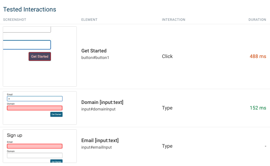Select the bold 'Get Started' element name
Screen dimensions: 270x166
coord(94,51)
